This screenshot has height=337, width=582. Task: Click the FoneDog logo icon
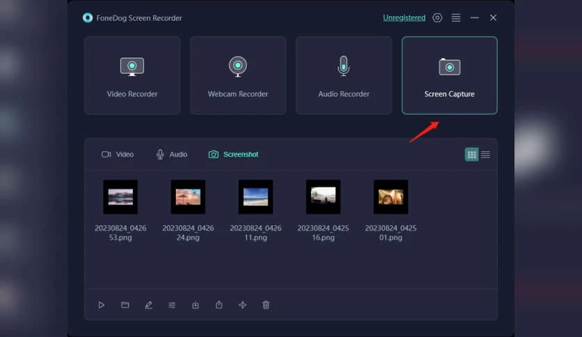(88, 18)
